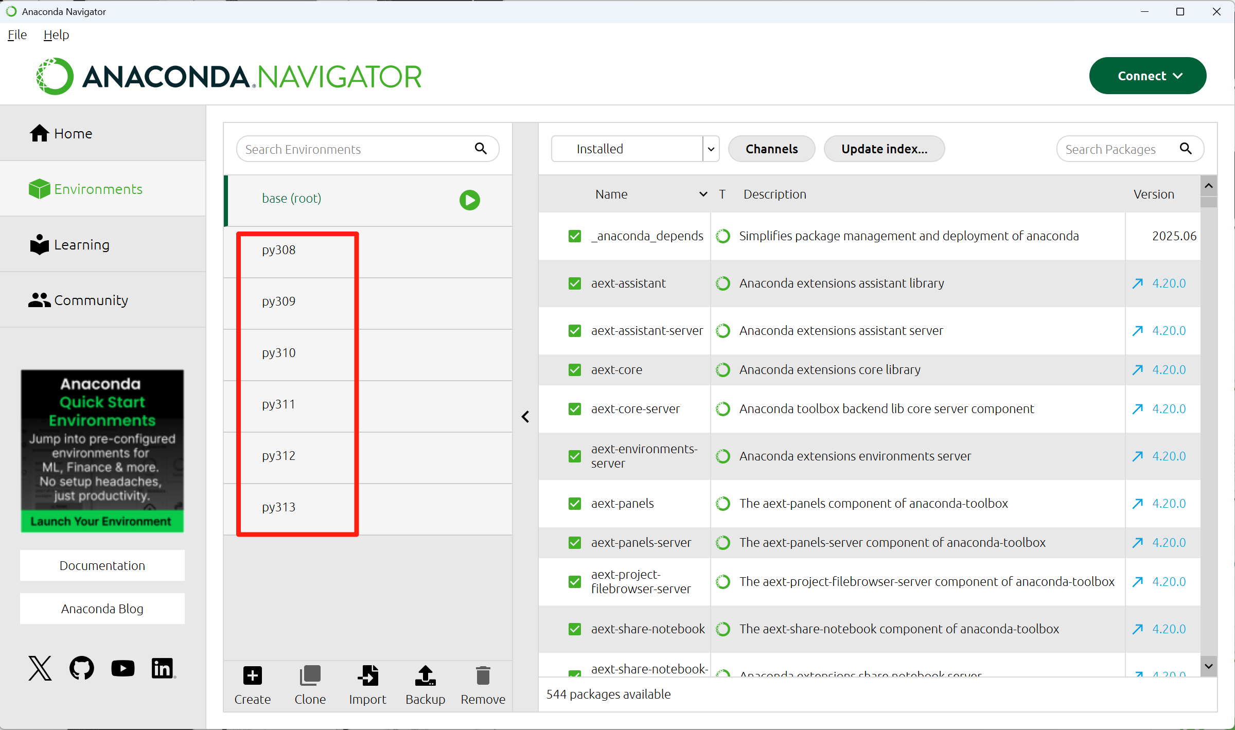Screen dimensions: 1235x730
Task: Click the Clone environment icon
Action: pos(310,675)
